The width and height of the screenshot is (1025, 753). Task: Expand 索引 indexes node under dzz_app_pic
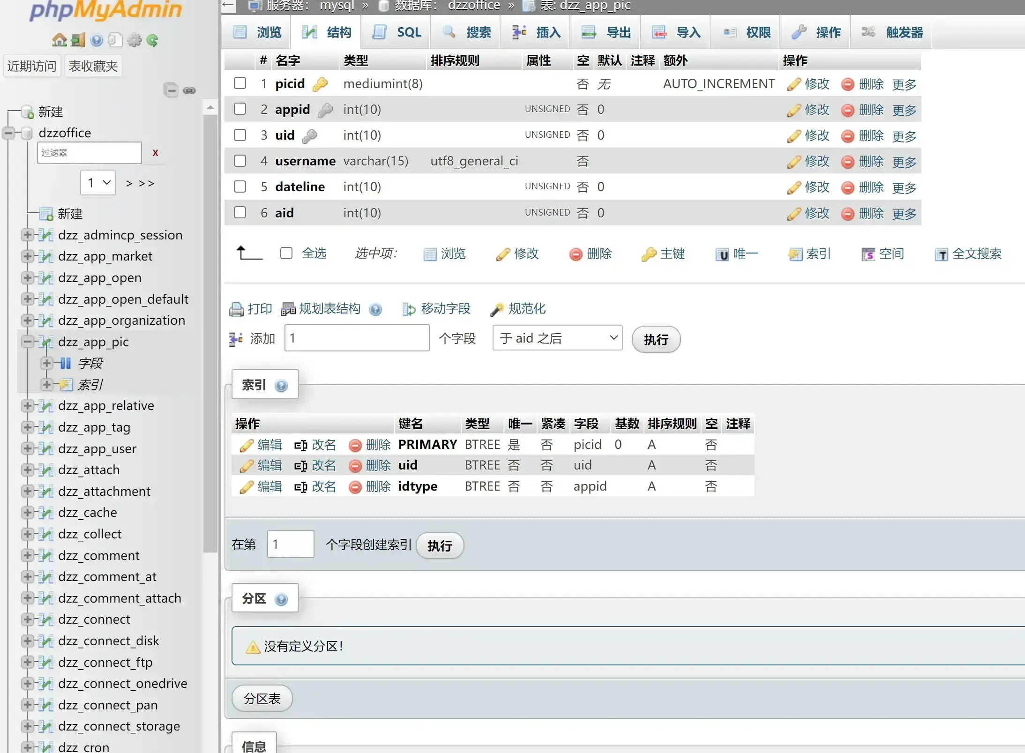46,384
